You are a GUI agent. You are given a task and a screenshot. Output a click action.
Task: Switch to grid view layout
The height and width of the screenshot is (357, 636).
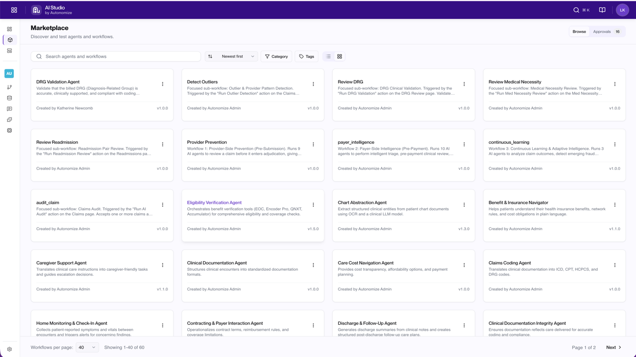(x=340, y=57)
